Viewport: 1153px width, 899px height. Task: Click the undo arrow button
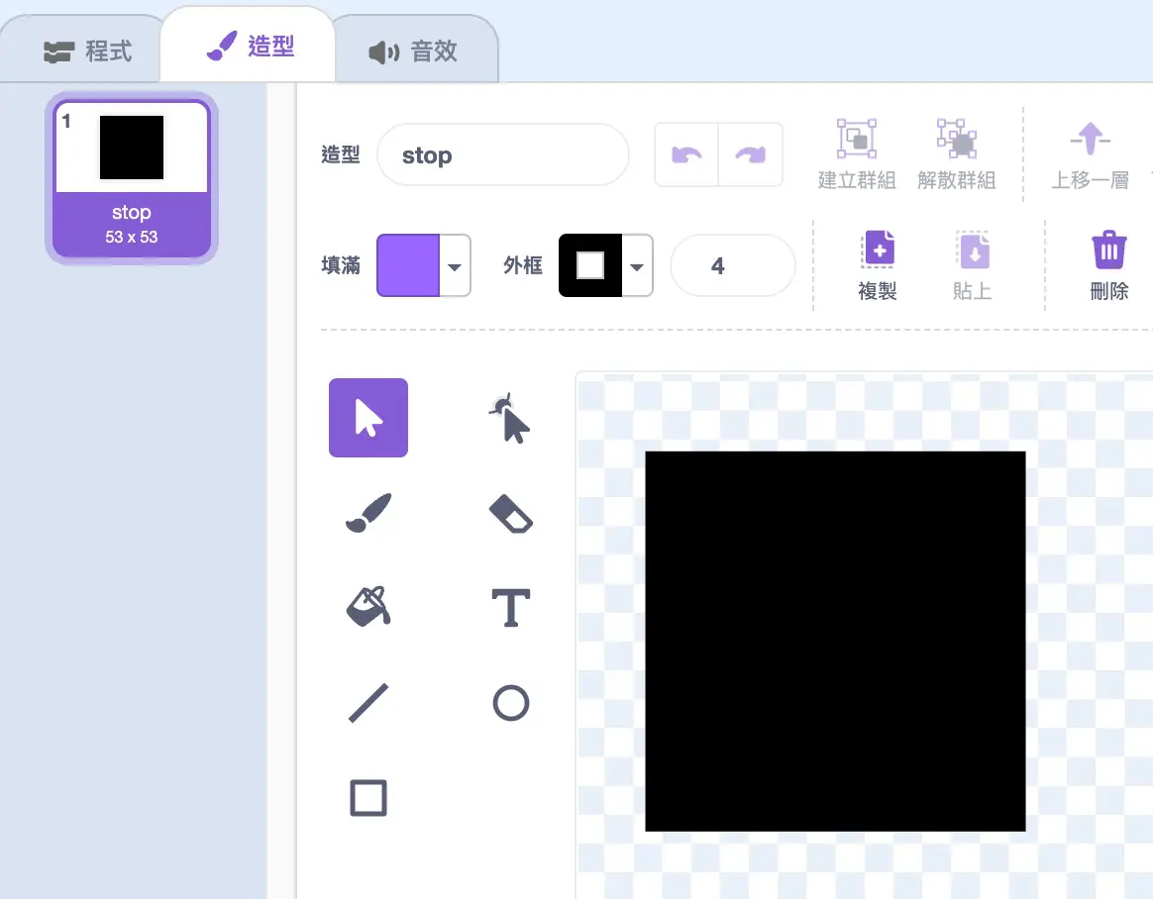tap(686, 154)
